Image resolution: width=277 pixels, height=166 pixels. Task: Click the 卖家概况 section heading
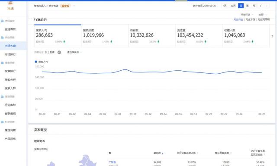(40, 130)
